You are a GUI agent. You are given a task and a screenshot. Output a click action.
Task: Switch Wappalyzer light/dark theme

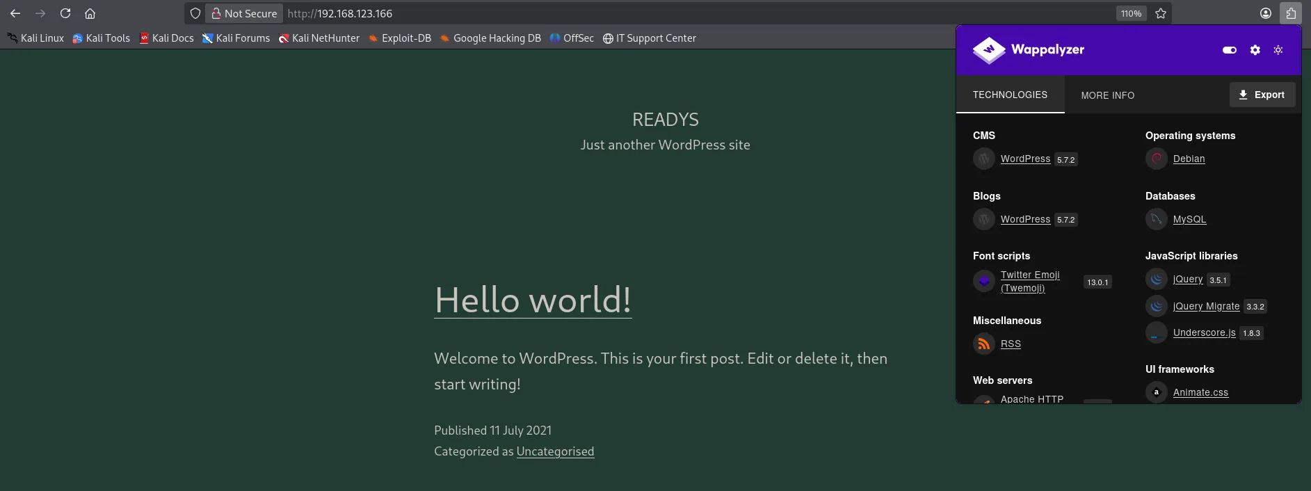(1278, 50)
